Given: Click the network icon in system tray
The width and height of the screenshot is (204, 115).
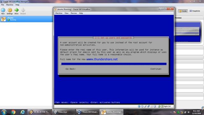Looking at the screenshot, I should tap(185, 112).
